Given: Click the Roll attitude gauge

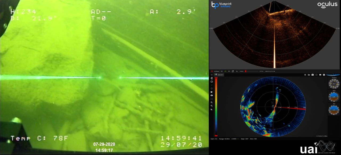Looking at the screenshot, I should pos(334,109).
